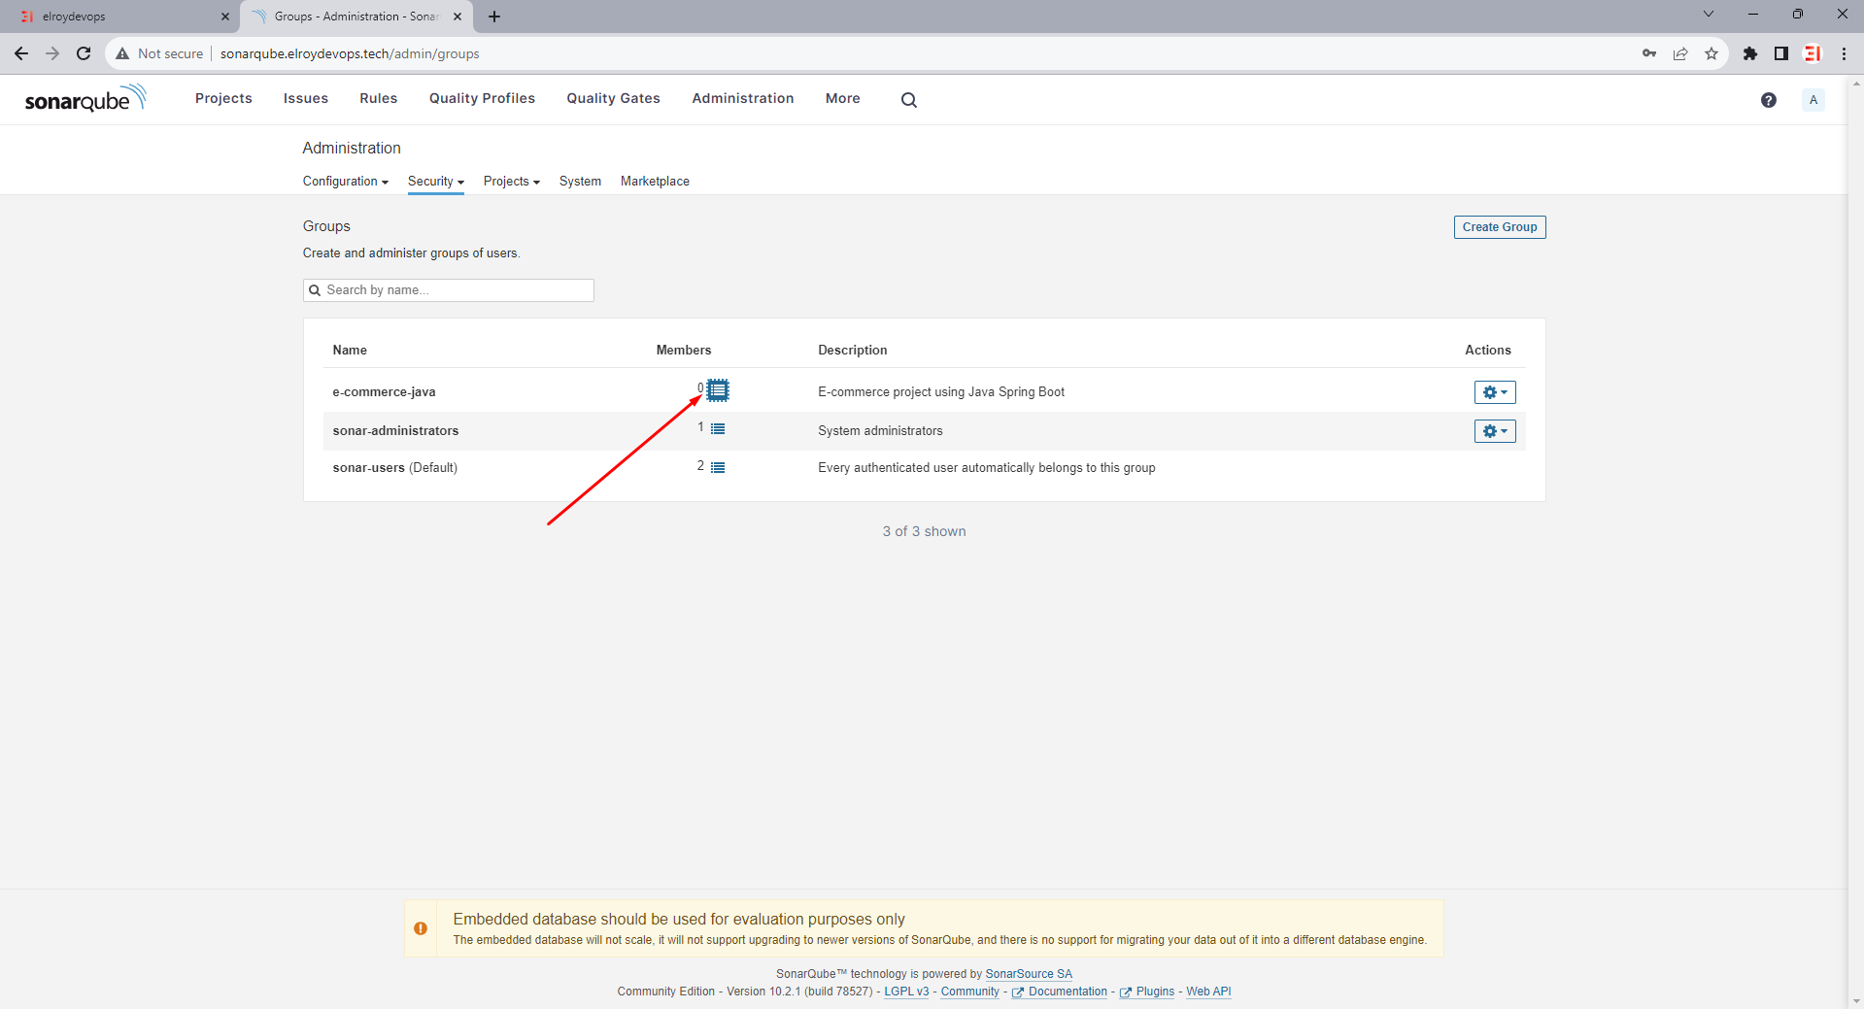Screen dimensions: 1864x1009
Task: Open the SonarSource SA link
Action: [x=1029, y=974]
